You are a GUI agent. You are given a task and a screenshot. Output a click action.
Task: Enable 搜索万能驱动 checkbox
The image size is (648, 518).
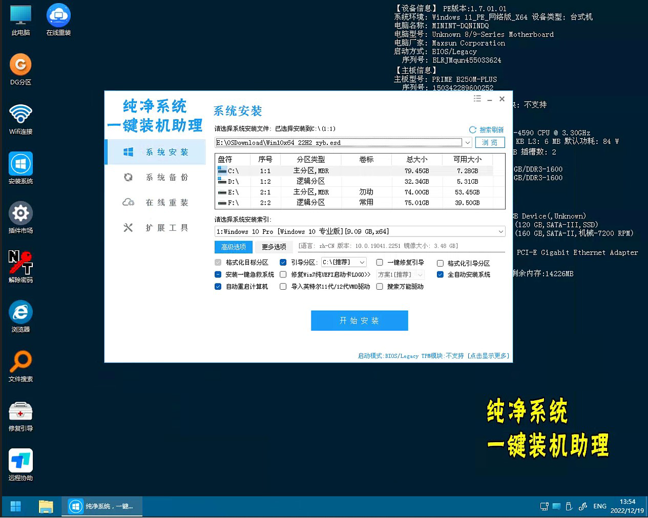[380, 287]
